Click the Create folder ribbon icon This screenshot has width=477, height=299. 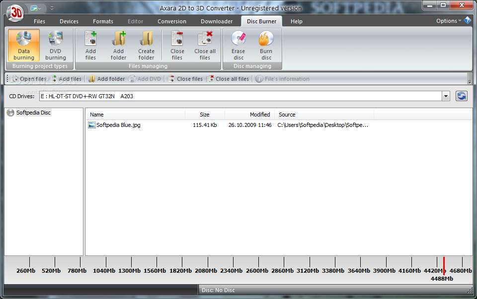(x=146, y=45)
